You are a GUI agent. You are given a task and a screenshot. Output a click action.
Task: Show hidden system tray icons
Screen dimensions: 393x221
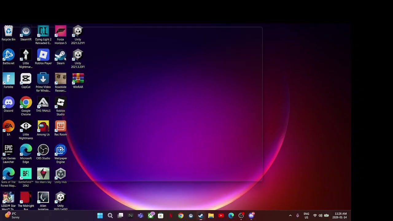(x=290, y=216)
